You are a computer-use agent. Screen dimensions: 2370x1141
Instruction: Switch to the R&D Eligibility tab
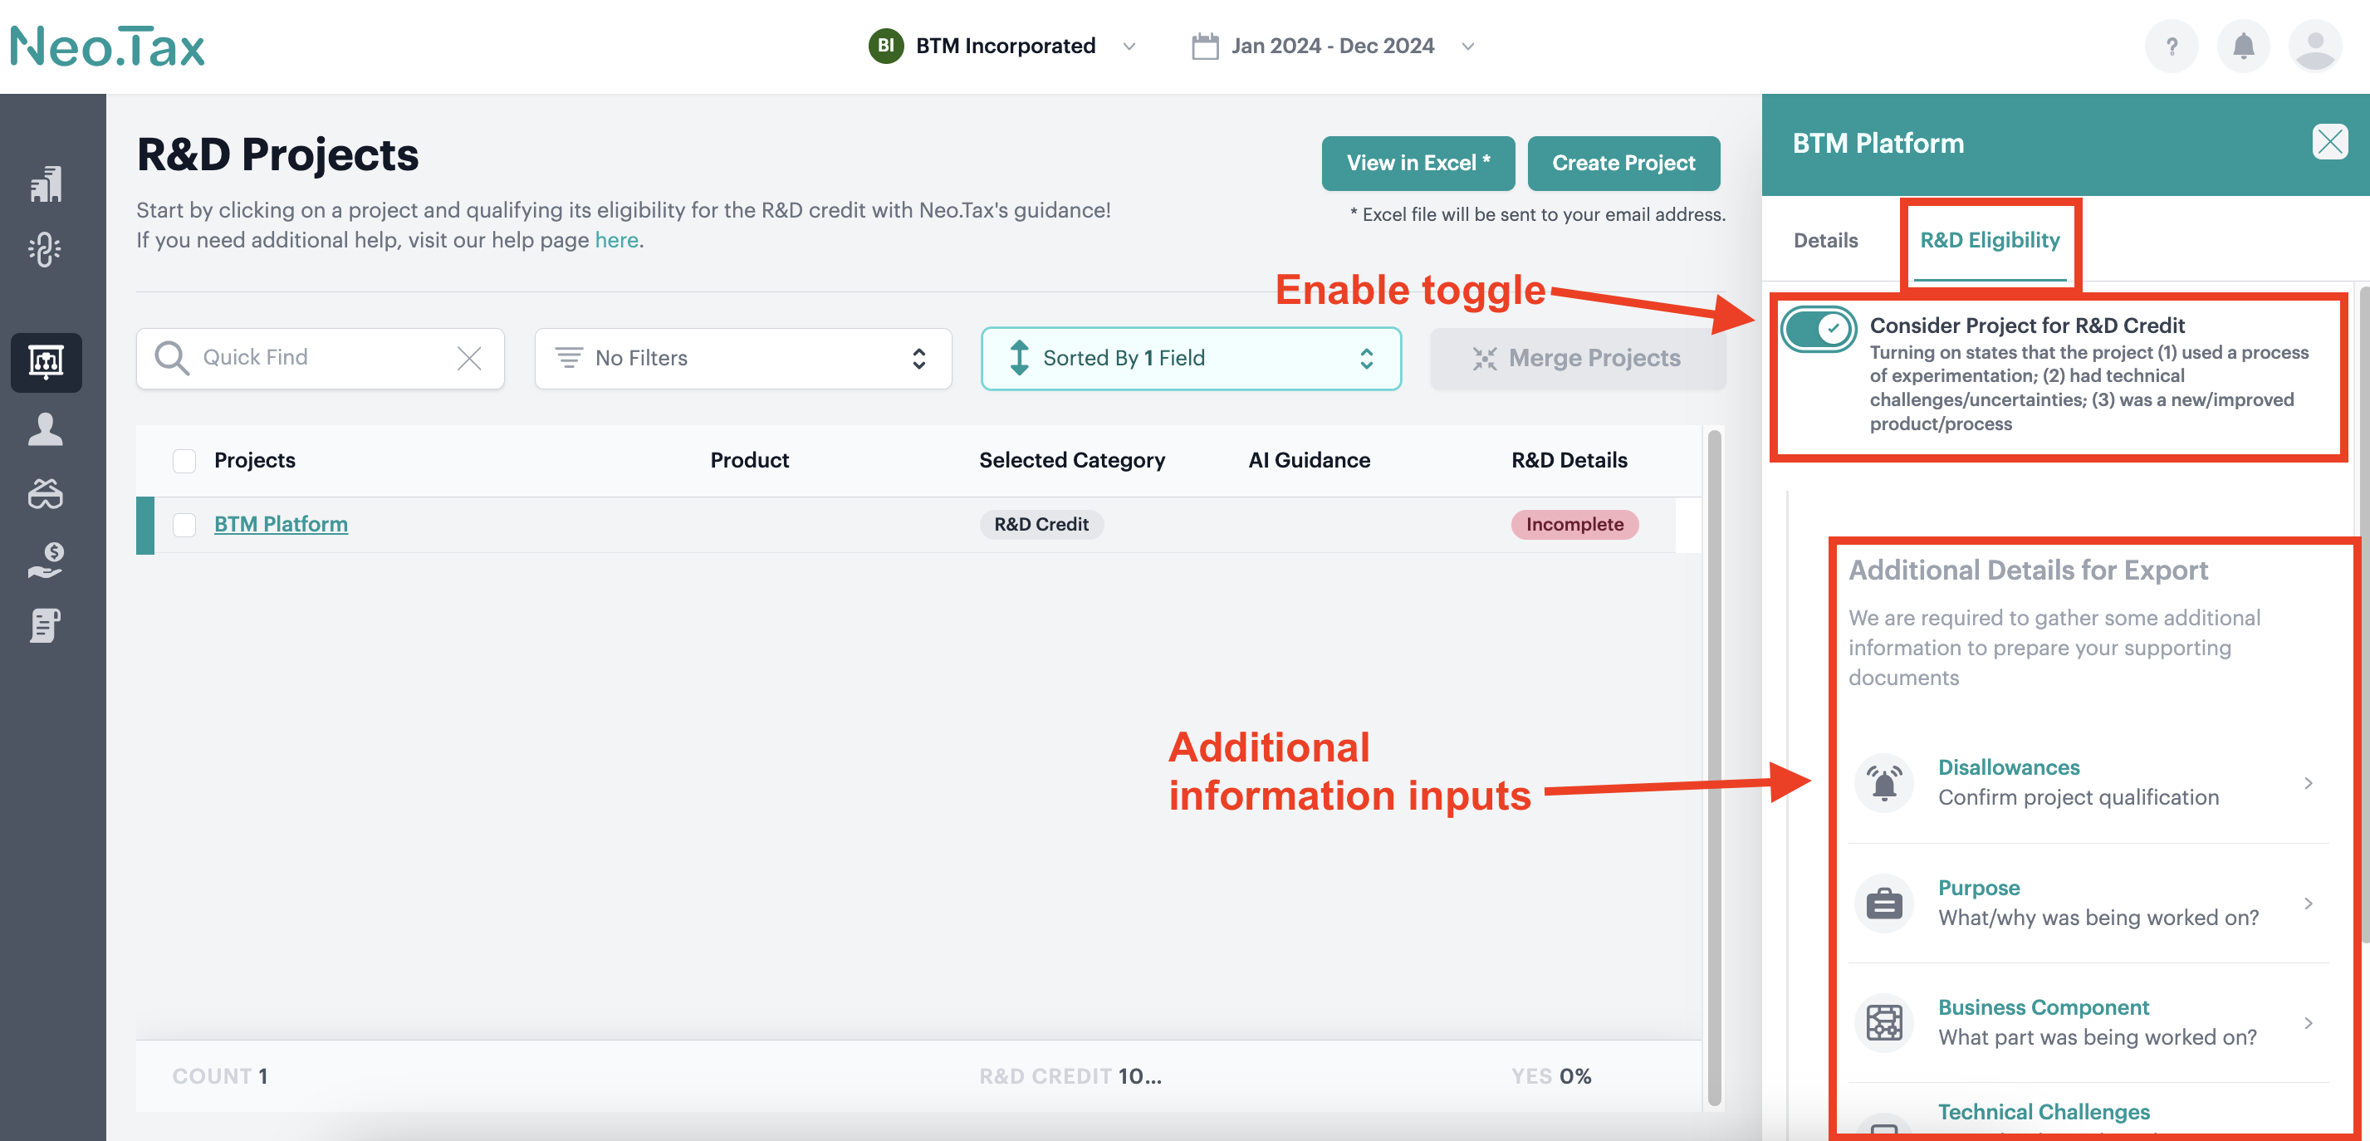click(1989, 240)
